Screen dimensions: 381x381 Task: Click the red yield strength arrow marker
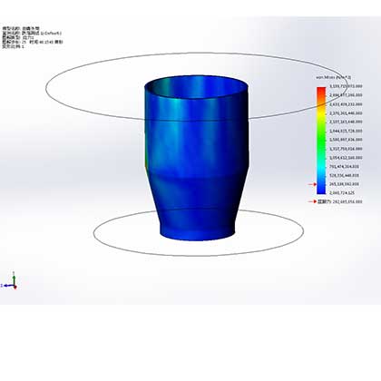point(312,201)
